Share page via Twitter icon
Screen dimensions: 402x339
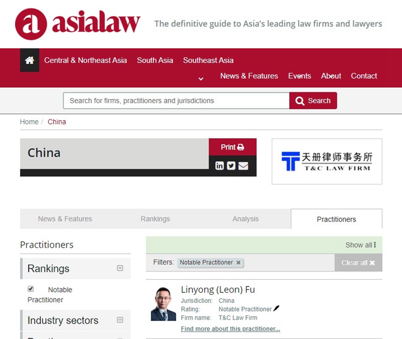point(231,166)
